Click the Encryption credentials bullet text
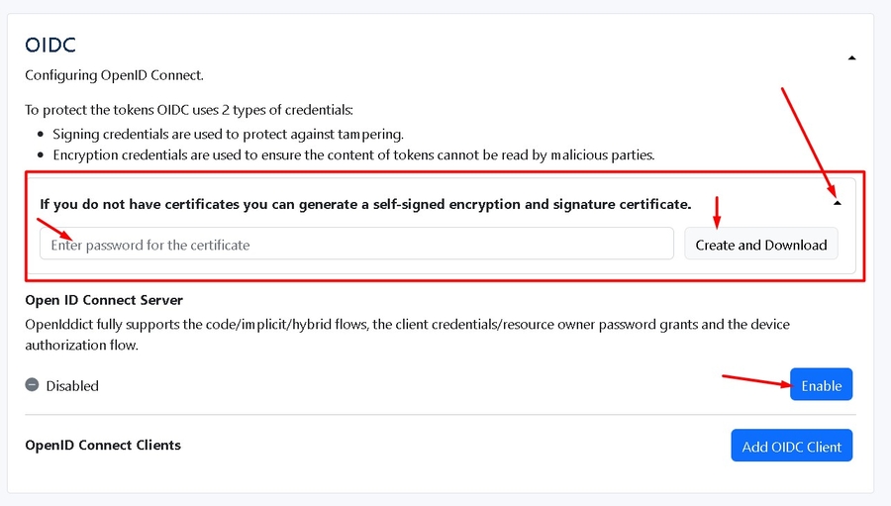 pos(353,154)
